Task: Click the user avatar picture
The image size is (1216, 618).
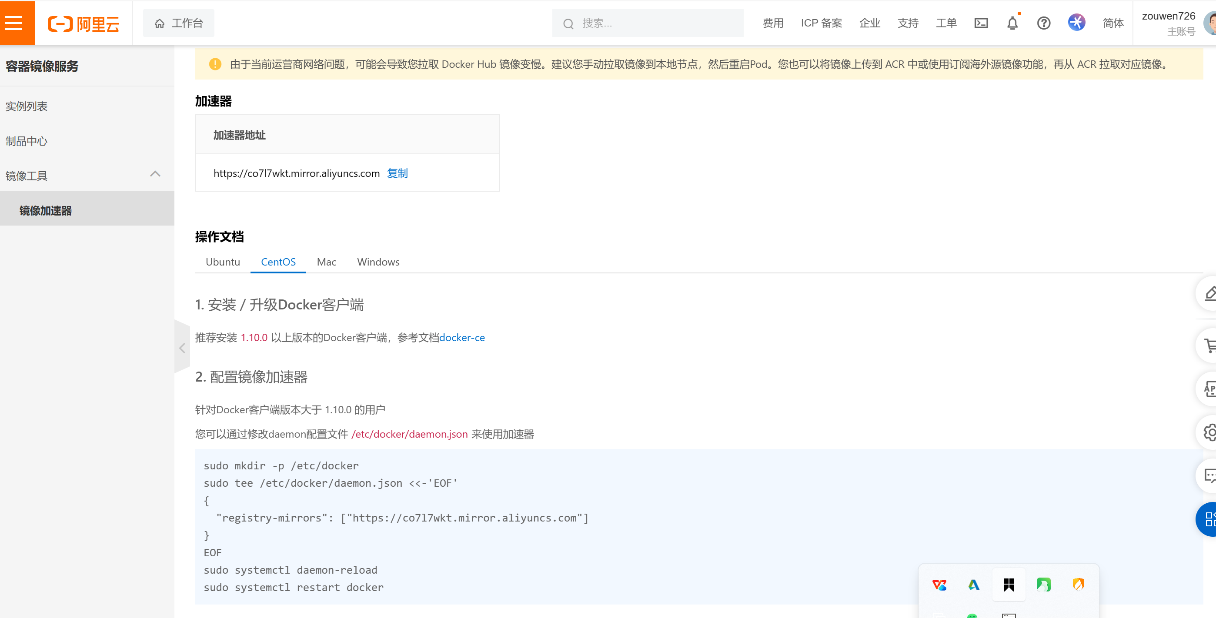Action: point(1209,23)
